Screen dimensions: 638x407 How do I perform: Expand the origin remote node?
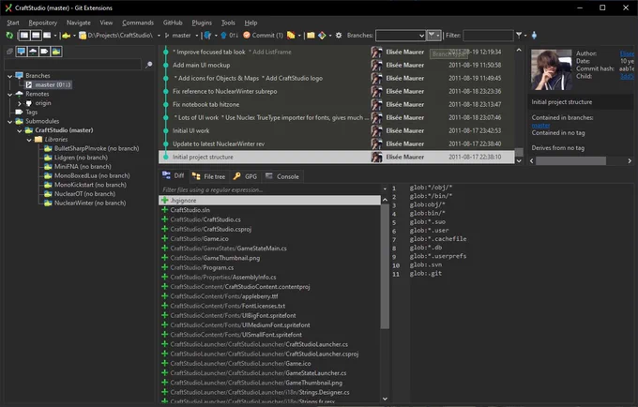click(19, 103)
